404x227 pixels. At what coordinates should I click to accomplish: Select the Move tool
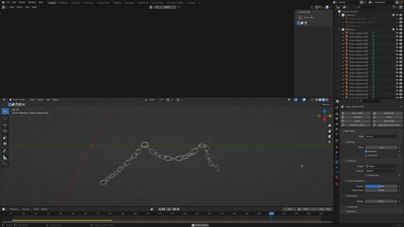5,125
